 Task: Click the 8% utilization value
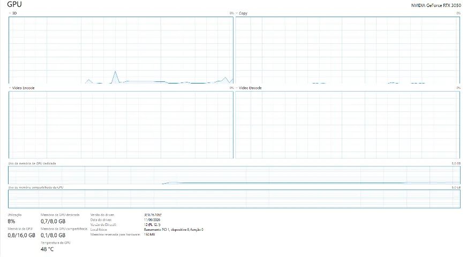tap(11, 221)
